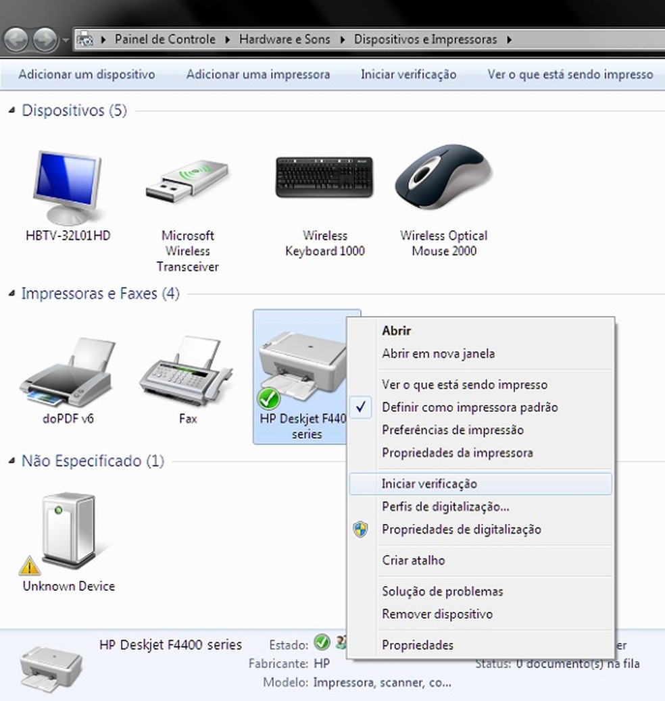Click the Adicionar uma impressora toolbar button
This screenshot has height=701, width=665.
coord(257,74)
